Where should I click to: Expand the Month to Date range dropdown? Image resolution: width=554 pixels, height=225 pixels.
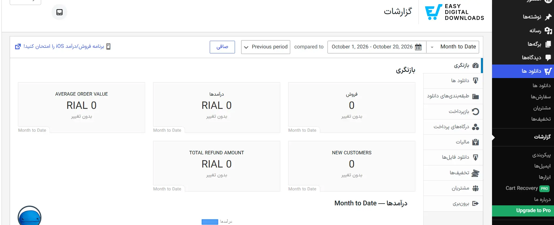pos(453,47)
